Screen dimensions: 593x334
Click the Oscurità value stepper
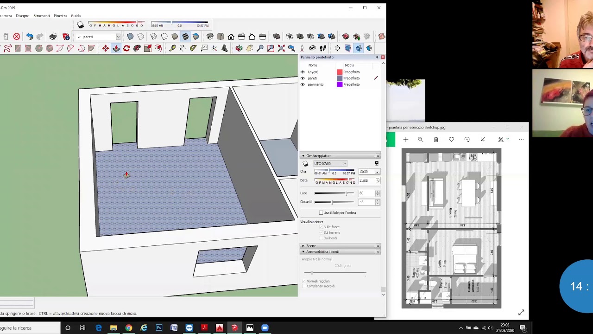pos(378,202)
